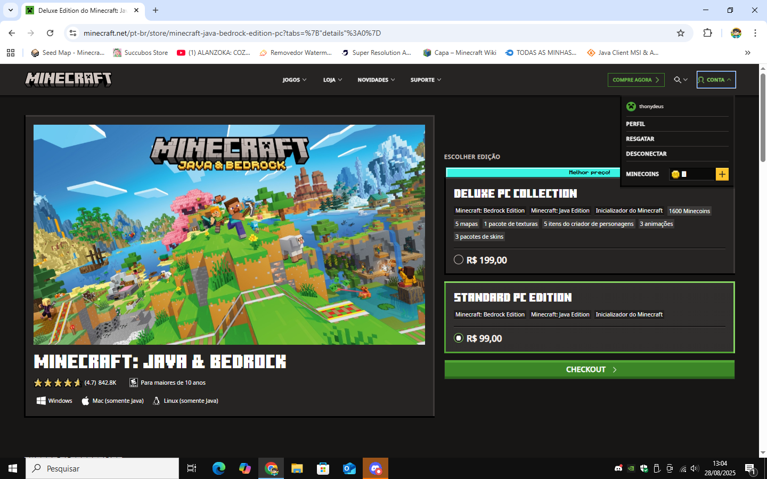Open a new browser tab
The image size is (767, 479).
pos(156,10)
